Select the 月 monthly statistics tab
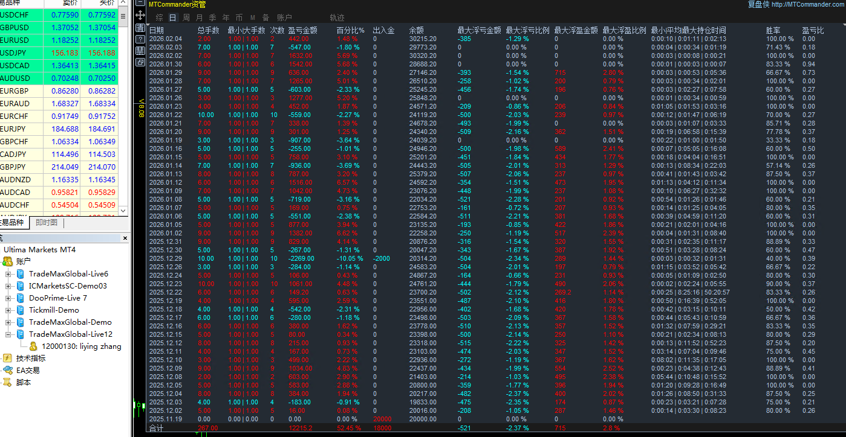Screen dimensions: 846x437 [x=199, y=18]
